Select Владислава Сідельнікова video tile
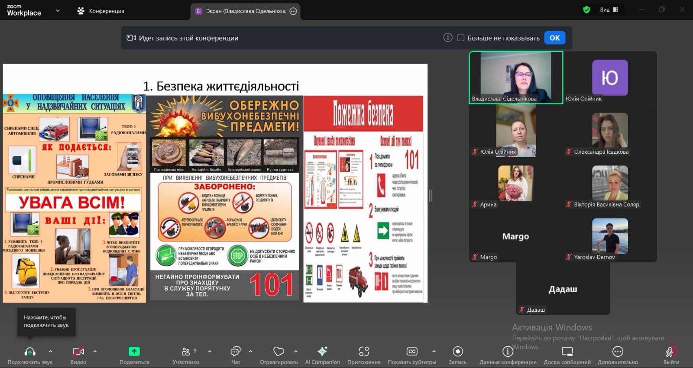This screenshot has width=693, height=368. [x=516, y=77]
